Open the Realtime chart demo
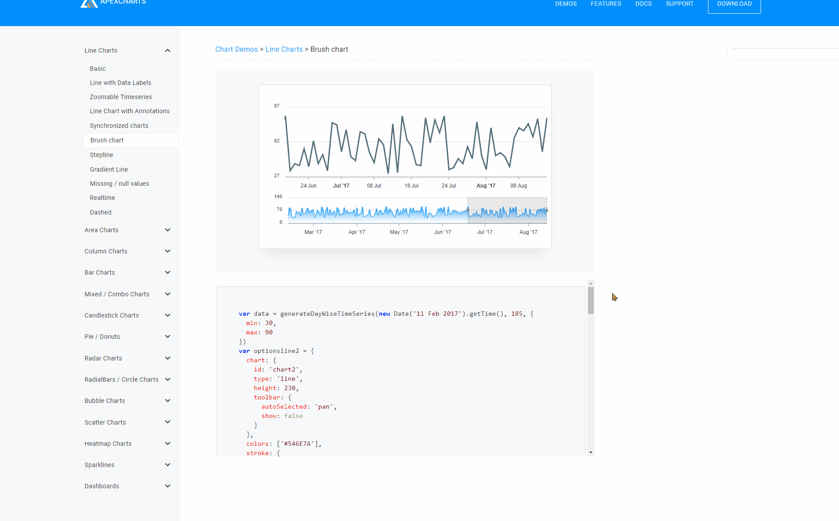839x521 pixels. click(102, 198)
